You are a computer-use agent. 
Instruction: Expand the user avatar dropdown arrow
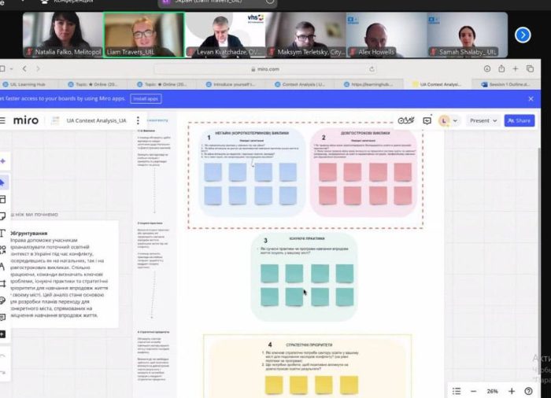coord(455,120)
